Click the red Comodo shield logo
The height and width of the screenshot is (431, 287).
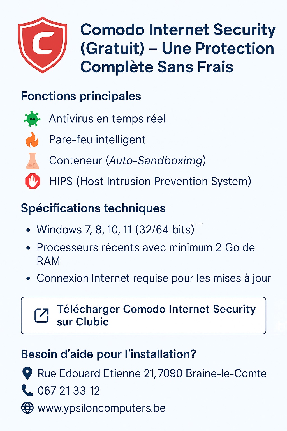click(x=43, y=45)
